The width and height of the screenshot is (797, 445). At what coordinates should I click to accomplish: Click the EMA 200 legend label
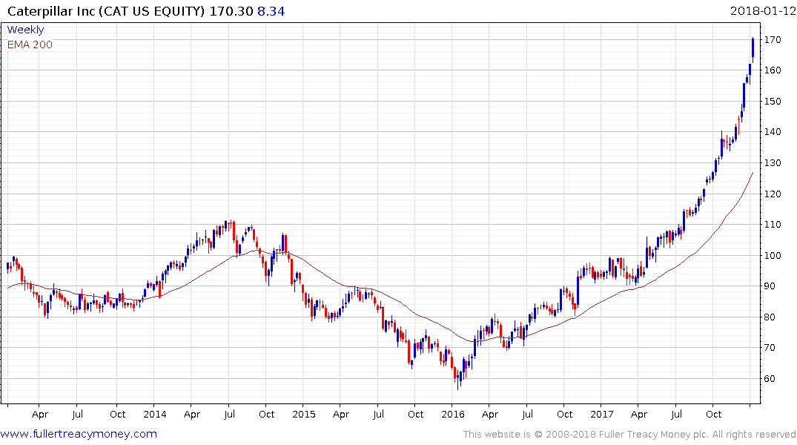click(x=30, y=44)
